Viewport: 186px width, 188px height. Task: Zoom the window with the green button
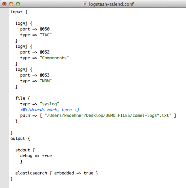[18, 4]
